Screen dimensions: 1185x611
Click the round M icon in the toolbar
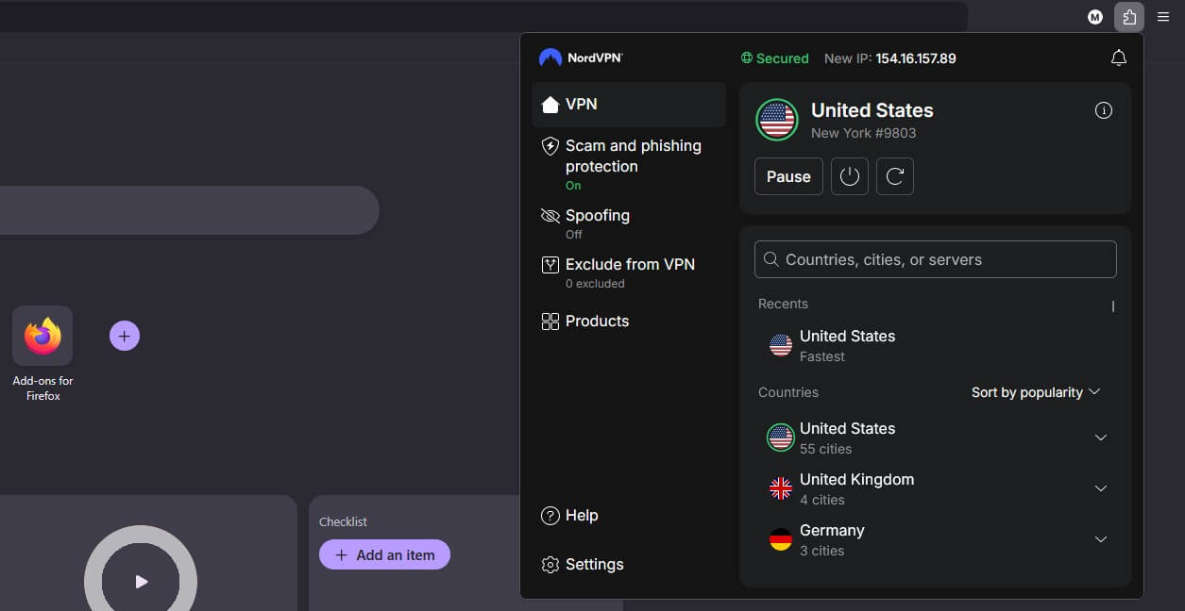(x=1095, y=17)
